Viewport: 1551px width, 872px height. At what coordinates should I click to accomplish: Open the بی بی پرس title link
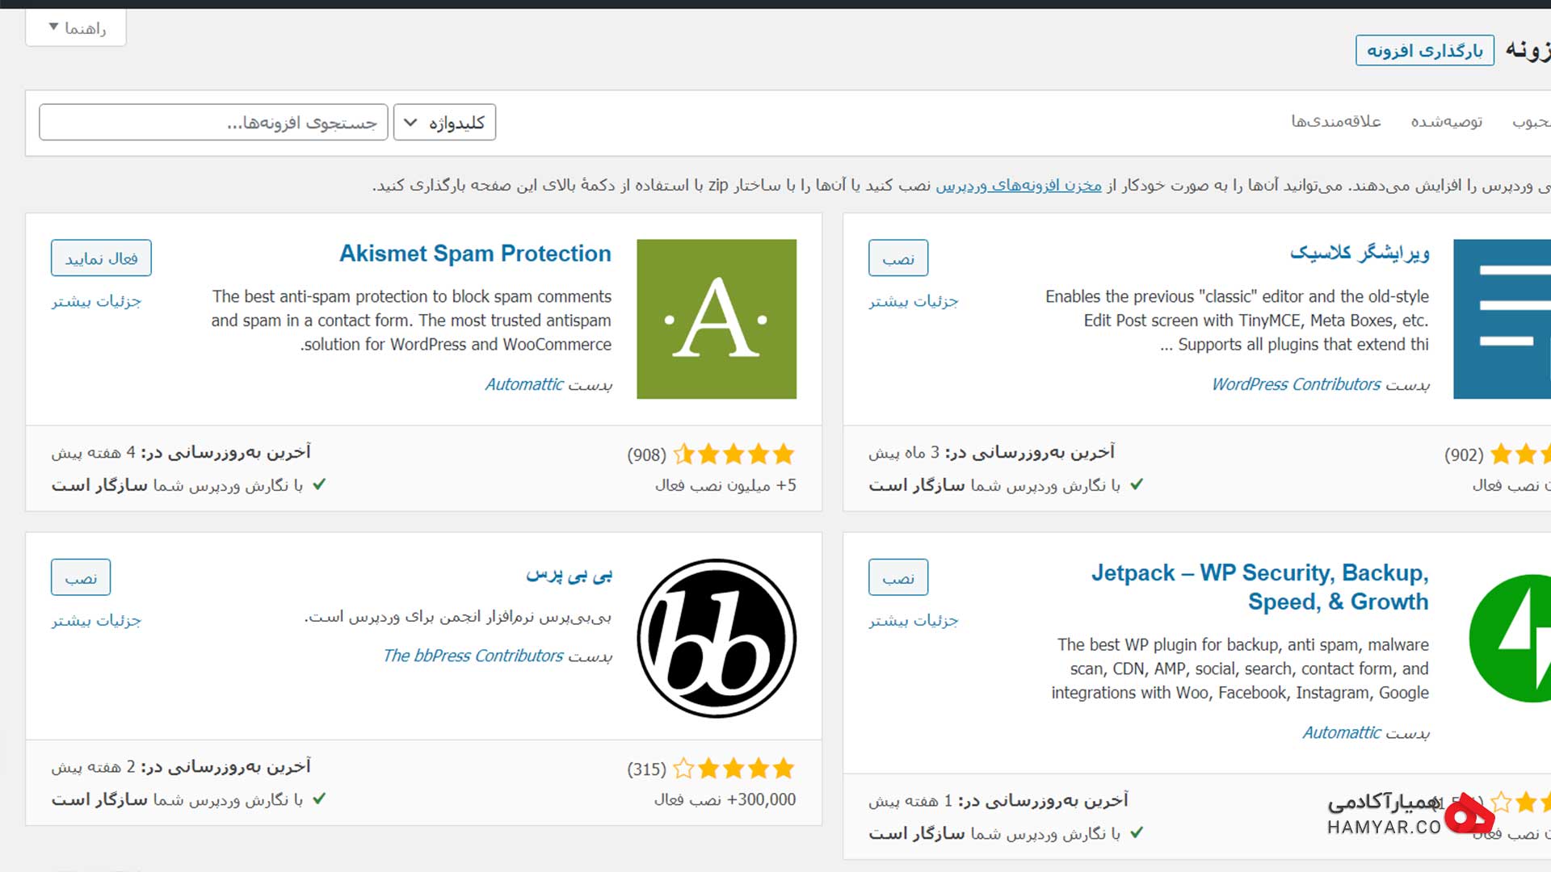point(570,574)
